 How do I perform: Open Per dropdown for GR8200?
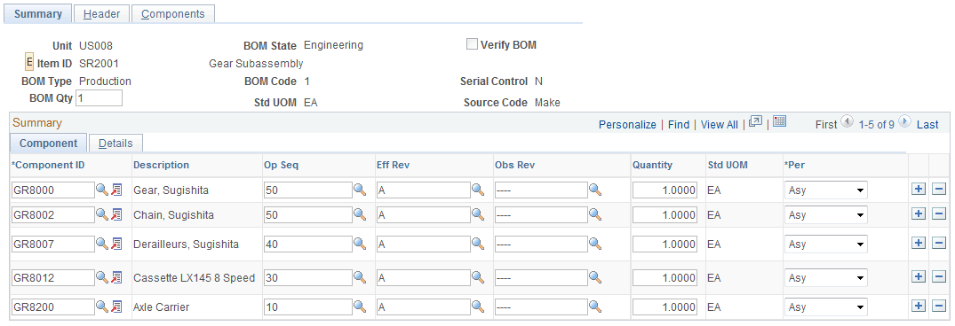826,307
